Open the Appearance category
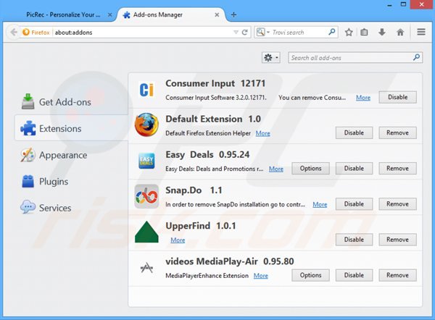This screenshot has width=435, height=320. pyautogui.click(x=71, y=155)
